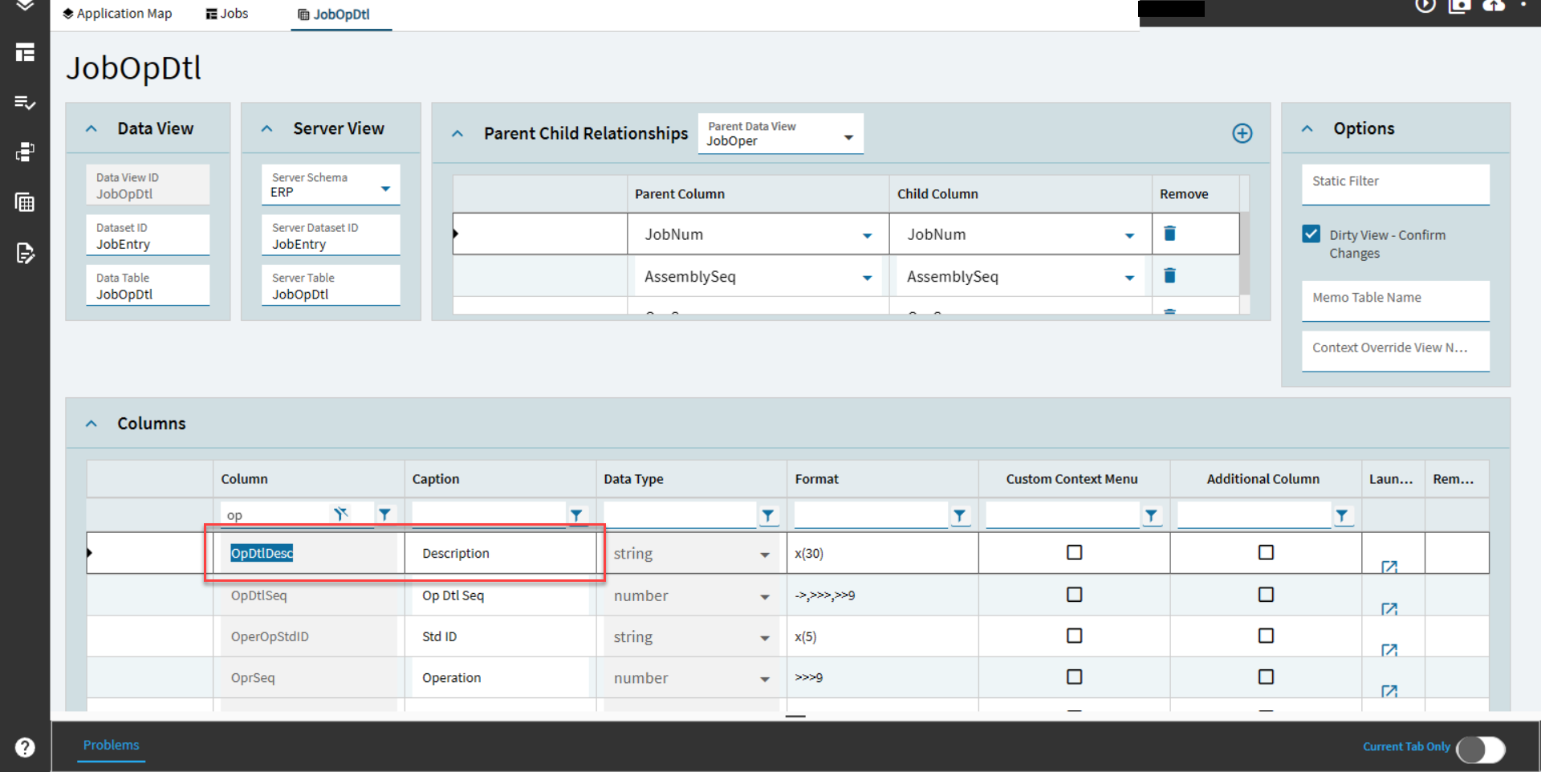Click the add relationship plus icon
The height and width of the screenshot is (772, 1541).
[1242, 133]
